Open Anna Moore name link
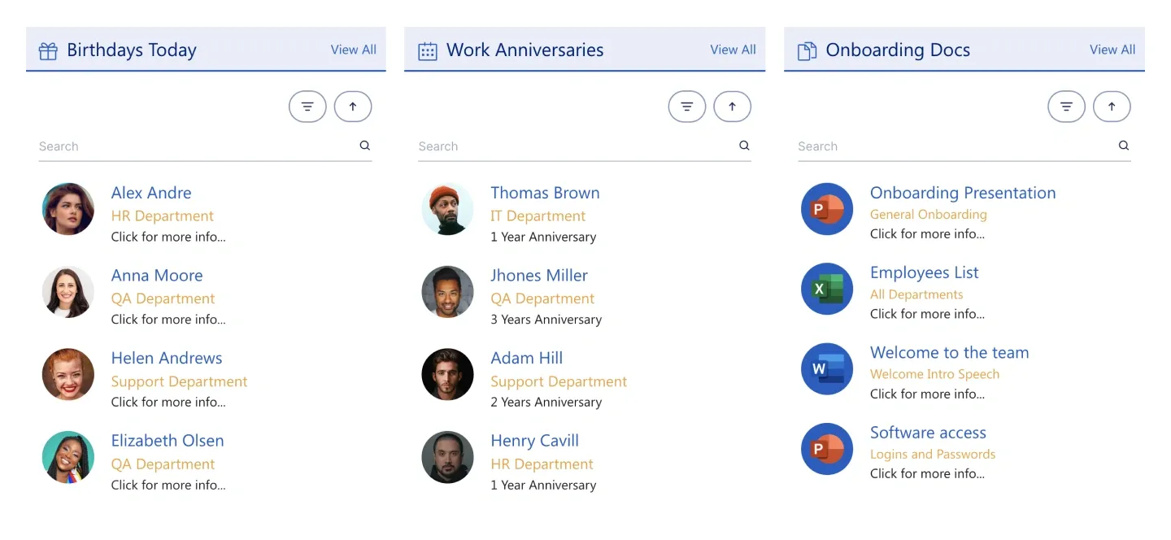This screenshot has height=540, width=1171. point(157,276)
